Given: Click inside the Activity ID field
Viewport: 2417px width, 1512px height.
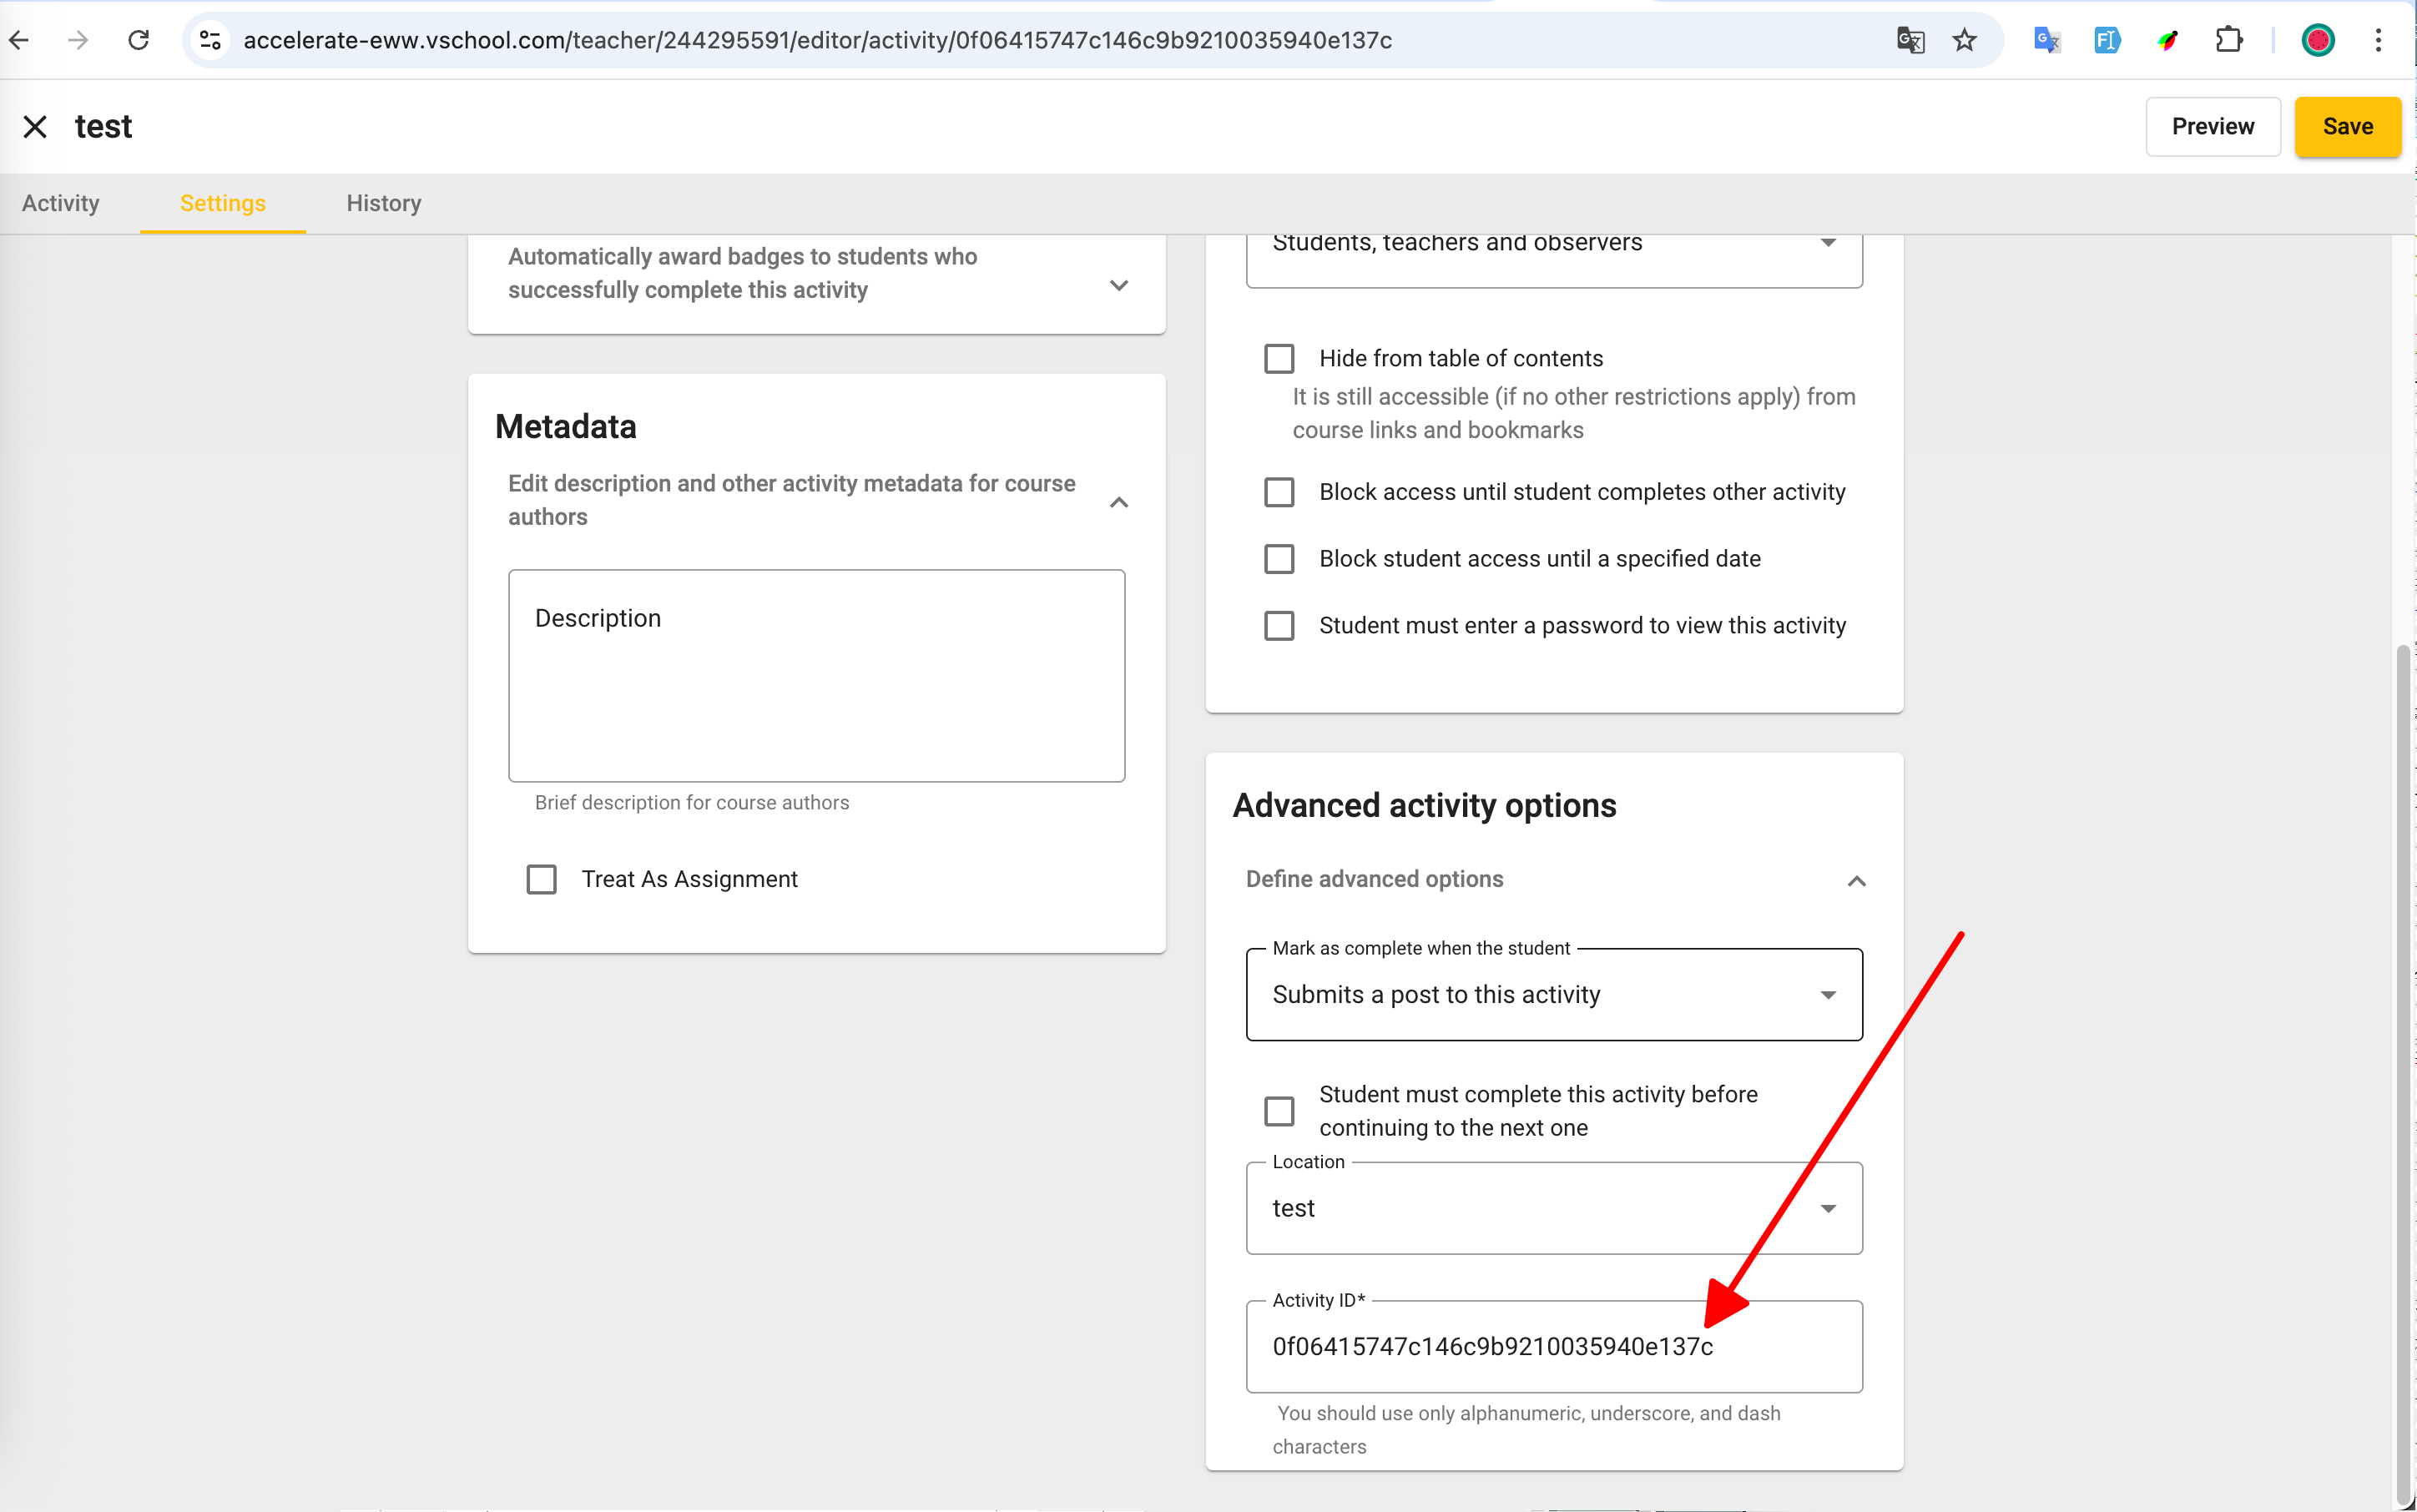Looking at the screenshot, I should tap(1553, 1346).
